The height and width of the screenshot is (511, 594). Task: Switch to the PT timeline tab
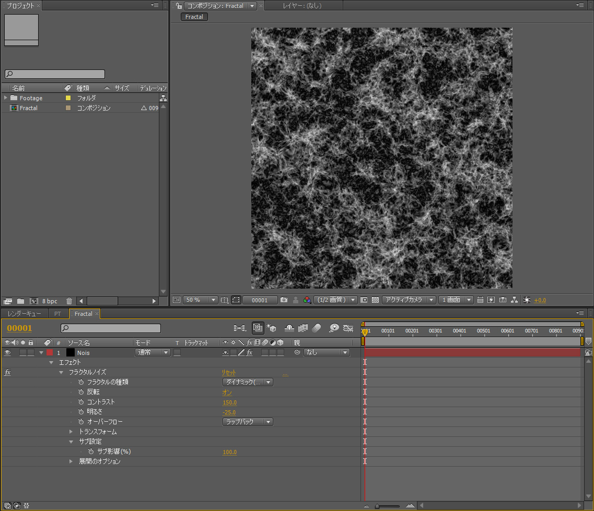click(57, 314)
